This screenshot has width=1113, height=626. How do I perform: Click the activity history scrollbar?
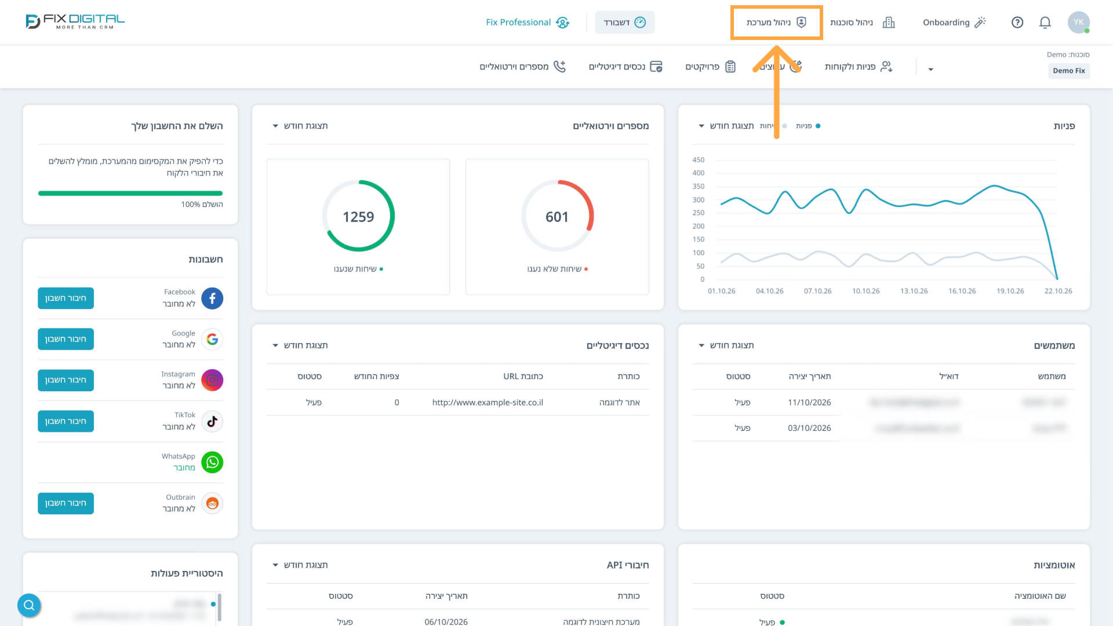[220, 607]
